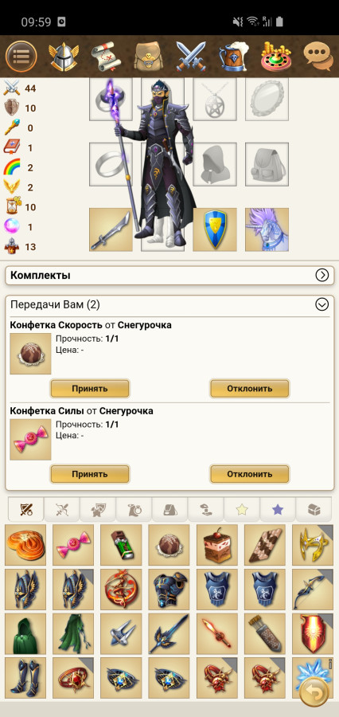Image resolution: width=339 pixels, height=717 pixels.
Task: Select the blue shield equipment slot
Action: click(x=215, y=229)
